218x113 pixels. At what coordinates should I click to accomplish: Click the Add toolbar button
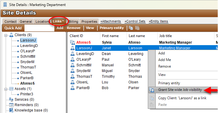[x=60, y=28]
